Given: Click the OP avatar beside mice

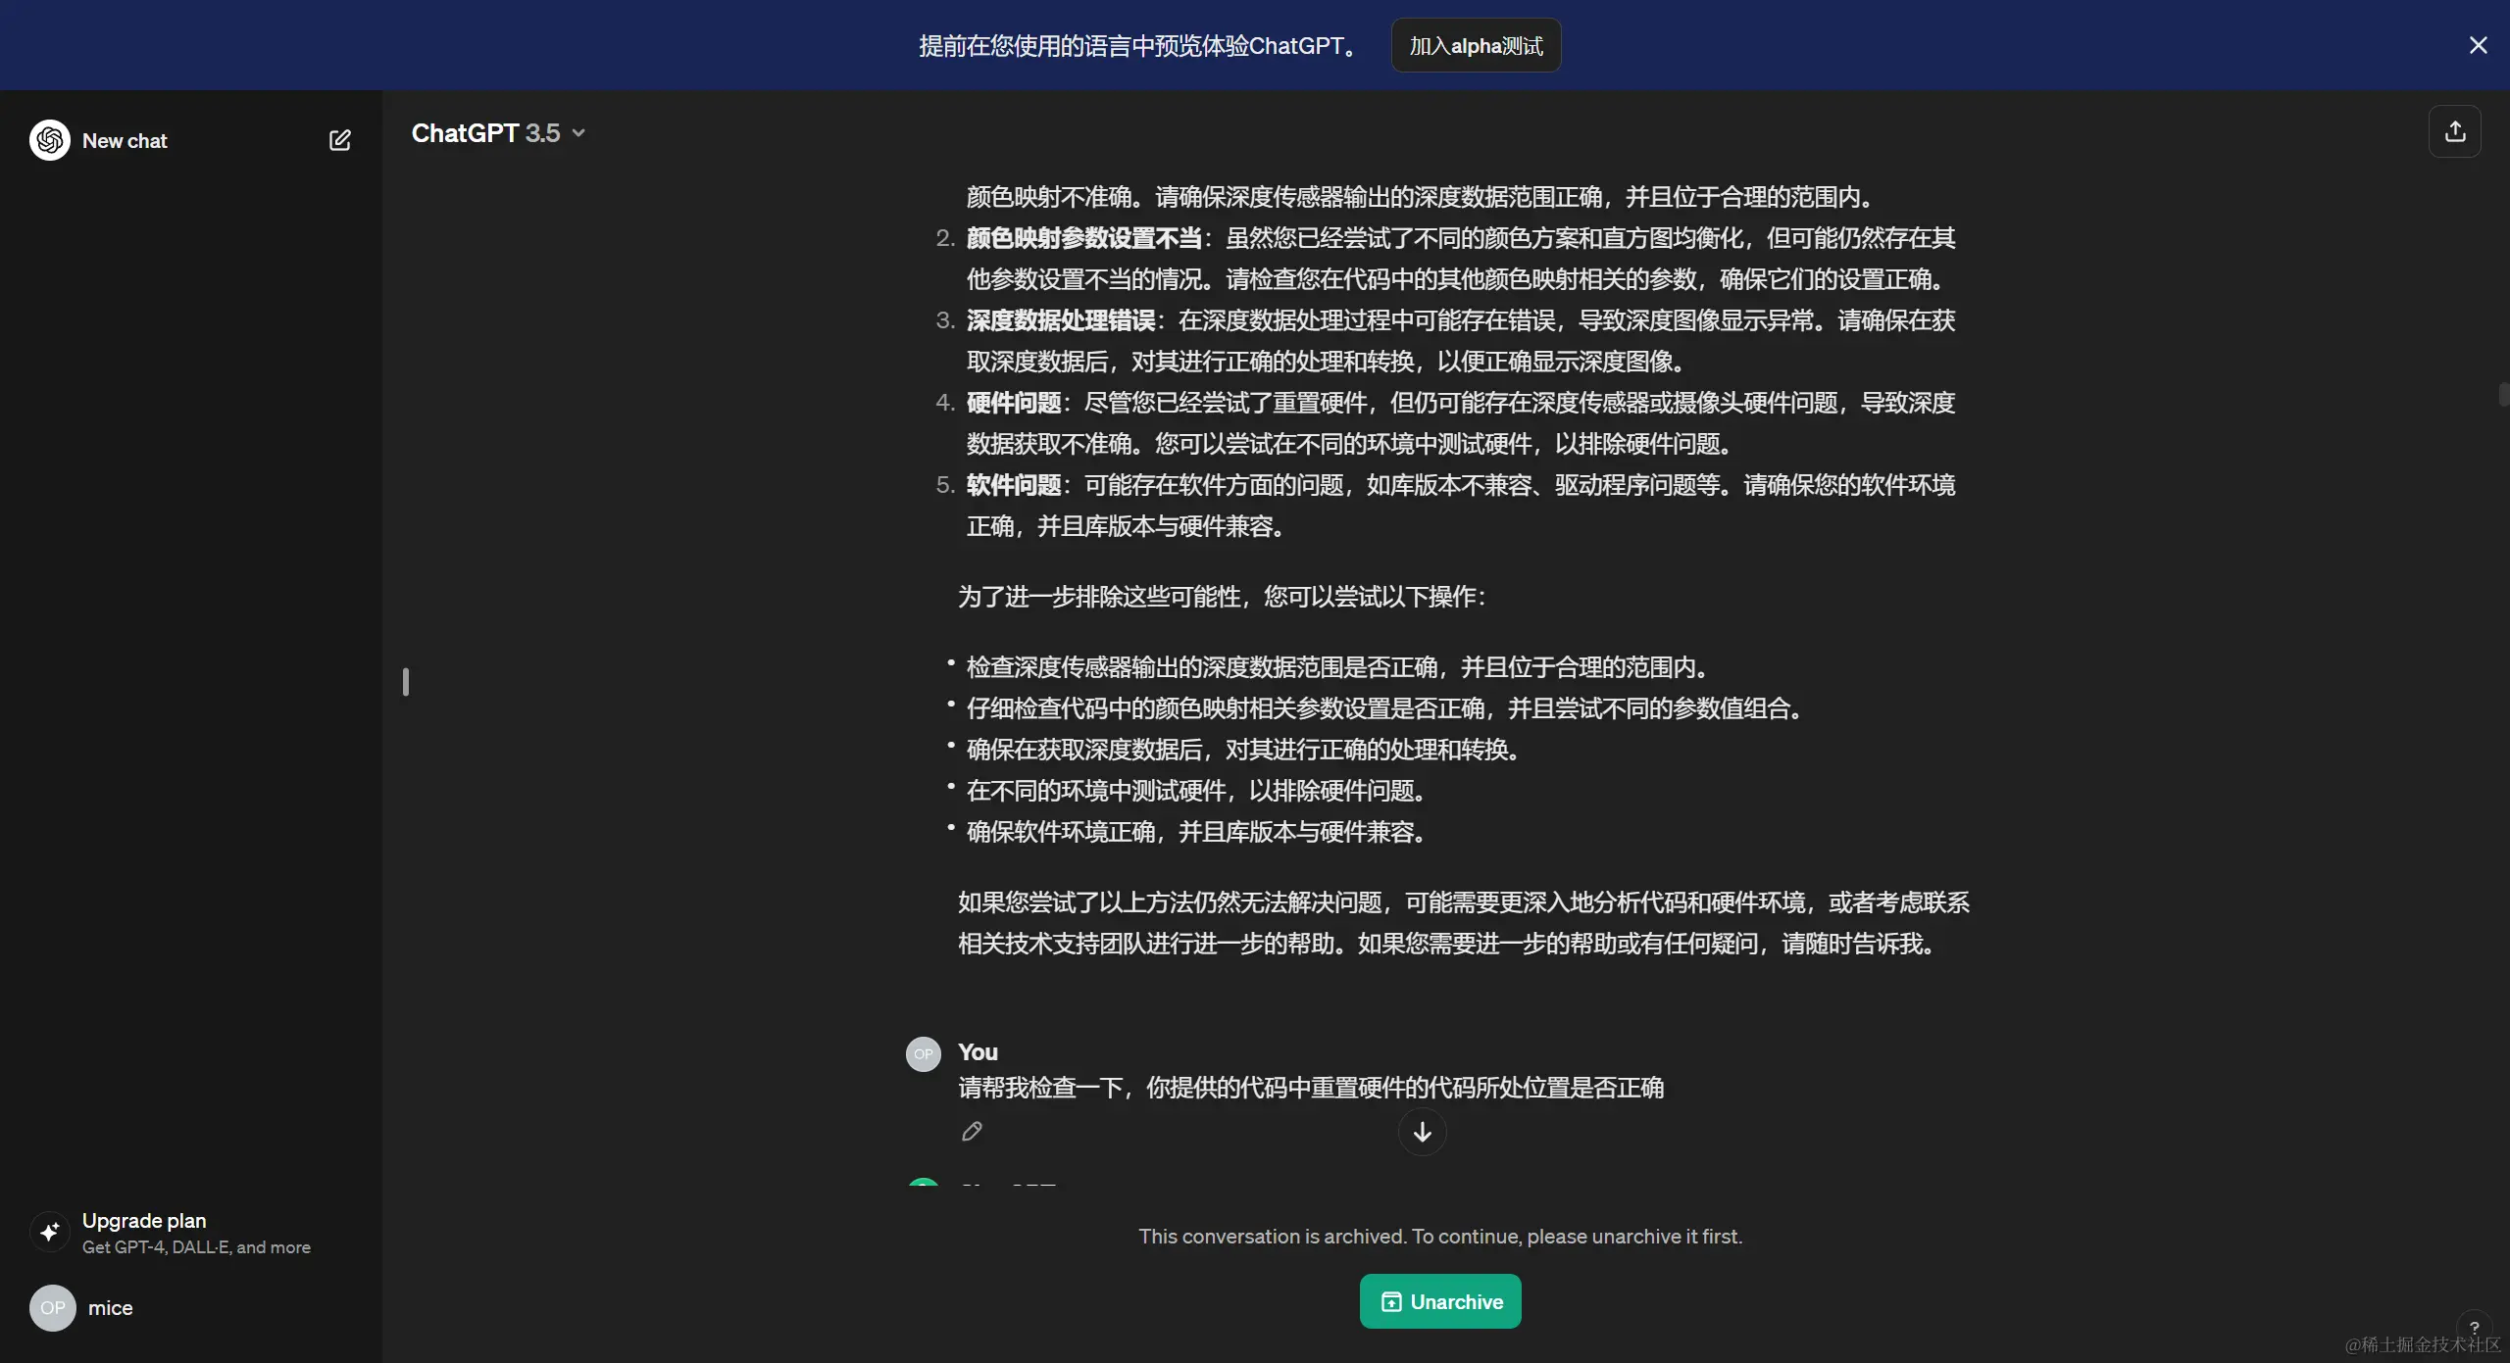Looking at the screenshot, I should pyautogui.click(x=53, y=1308).
